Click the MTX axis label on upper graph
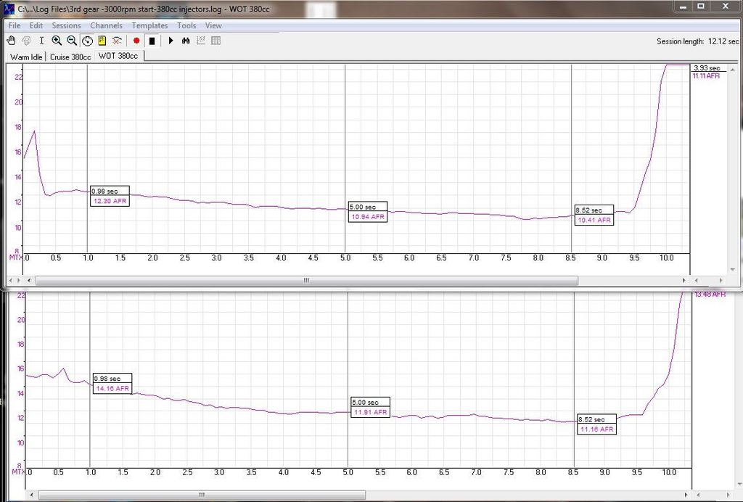The width and height of the screenshot is (743, 502). [16, 257]
